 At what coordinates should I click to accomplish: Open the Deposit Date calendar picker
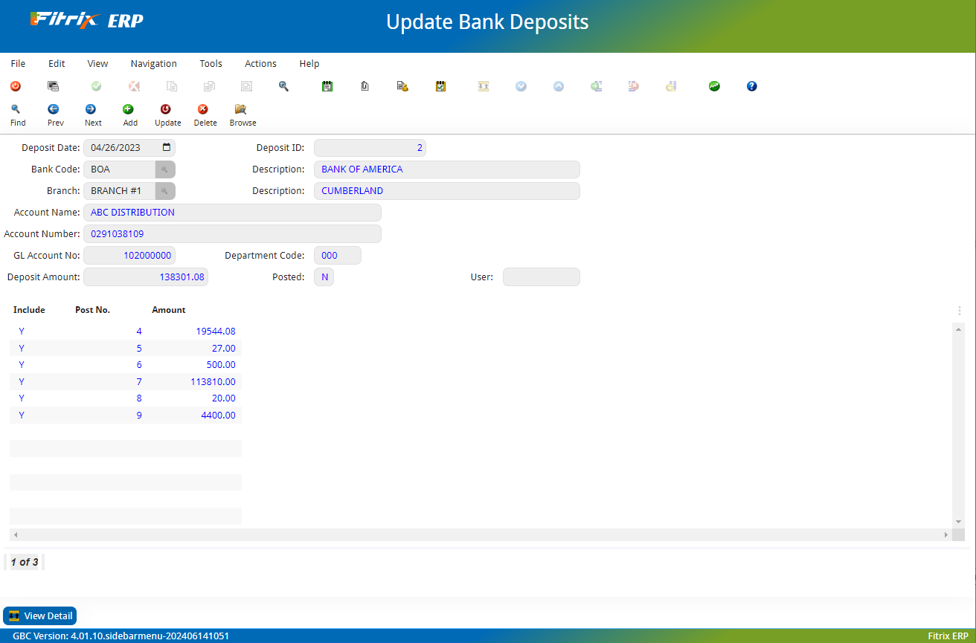coord(167,147)
